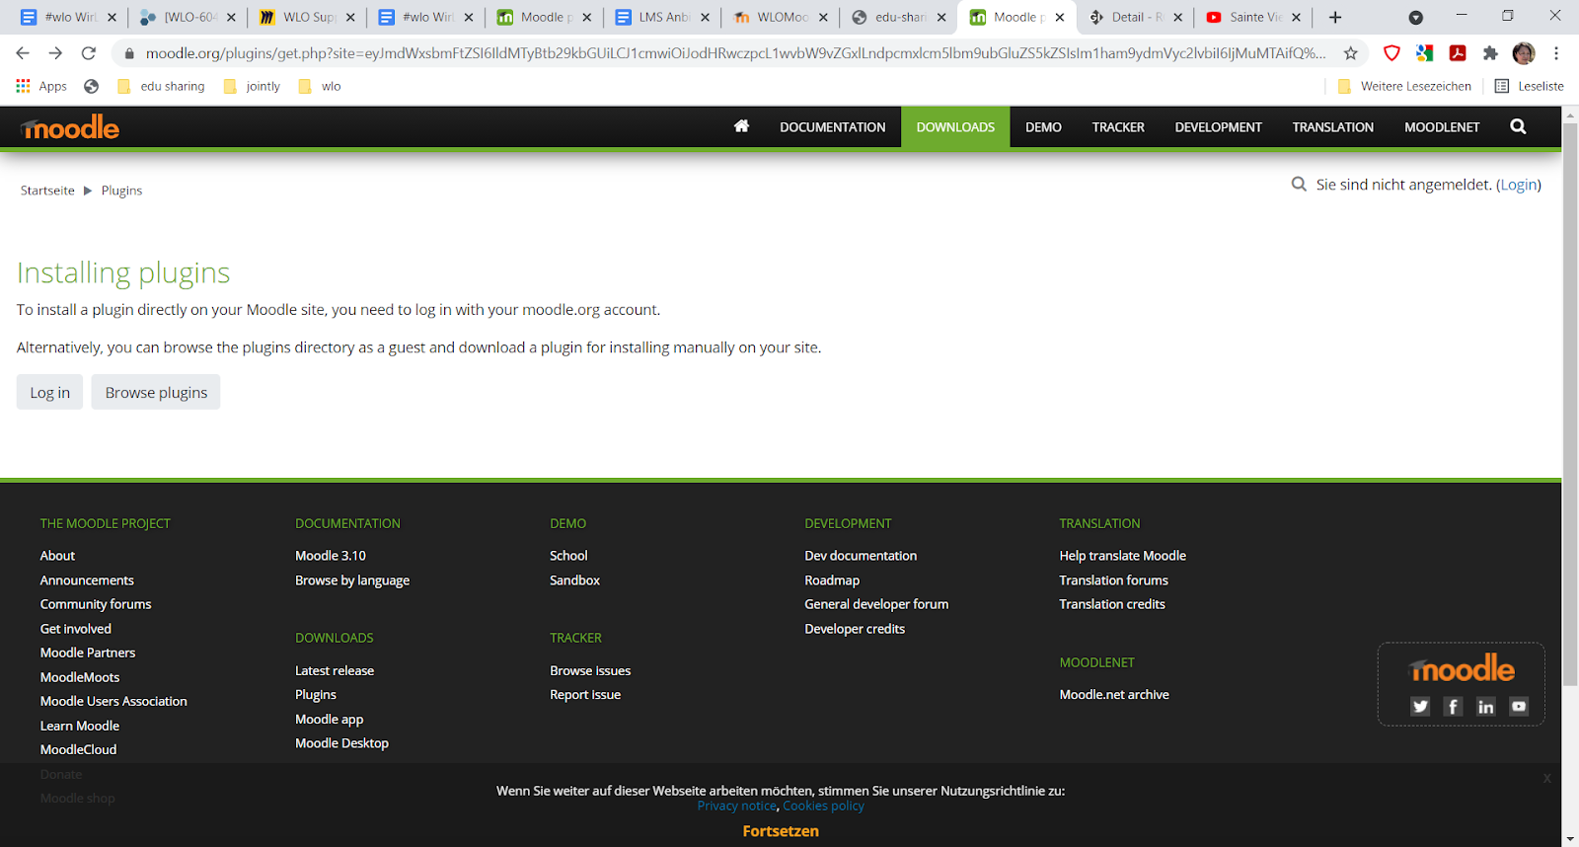Open Moodle Twitter page icon
This screenshot has height=847, width=1579.
1420,706
